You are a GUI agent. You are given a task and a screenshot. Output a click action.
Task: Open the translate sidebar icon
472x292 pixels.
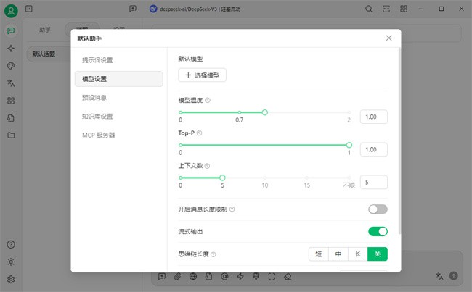tap(11, 83)
